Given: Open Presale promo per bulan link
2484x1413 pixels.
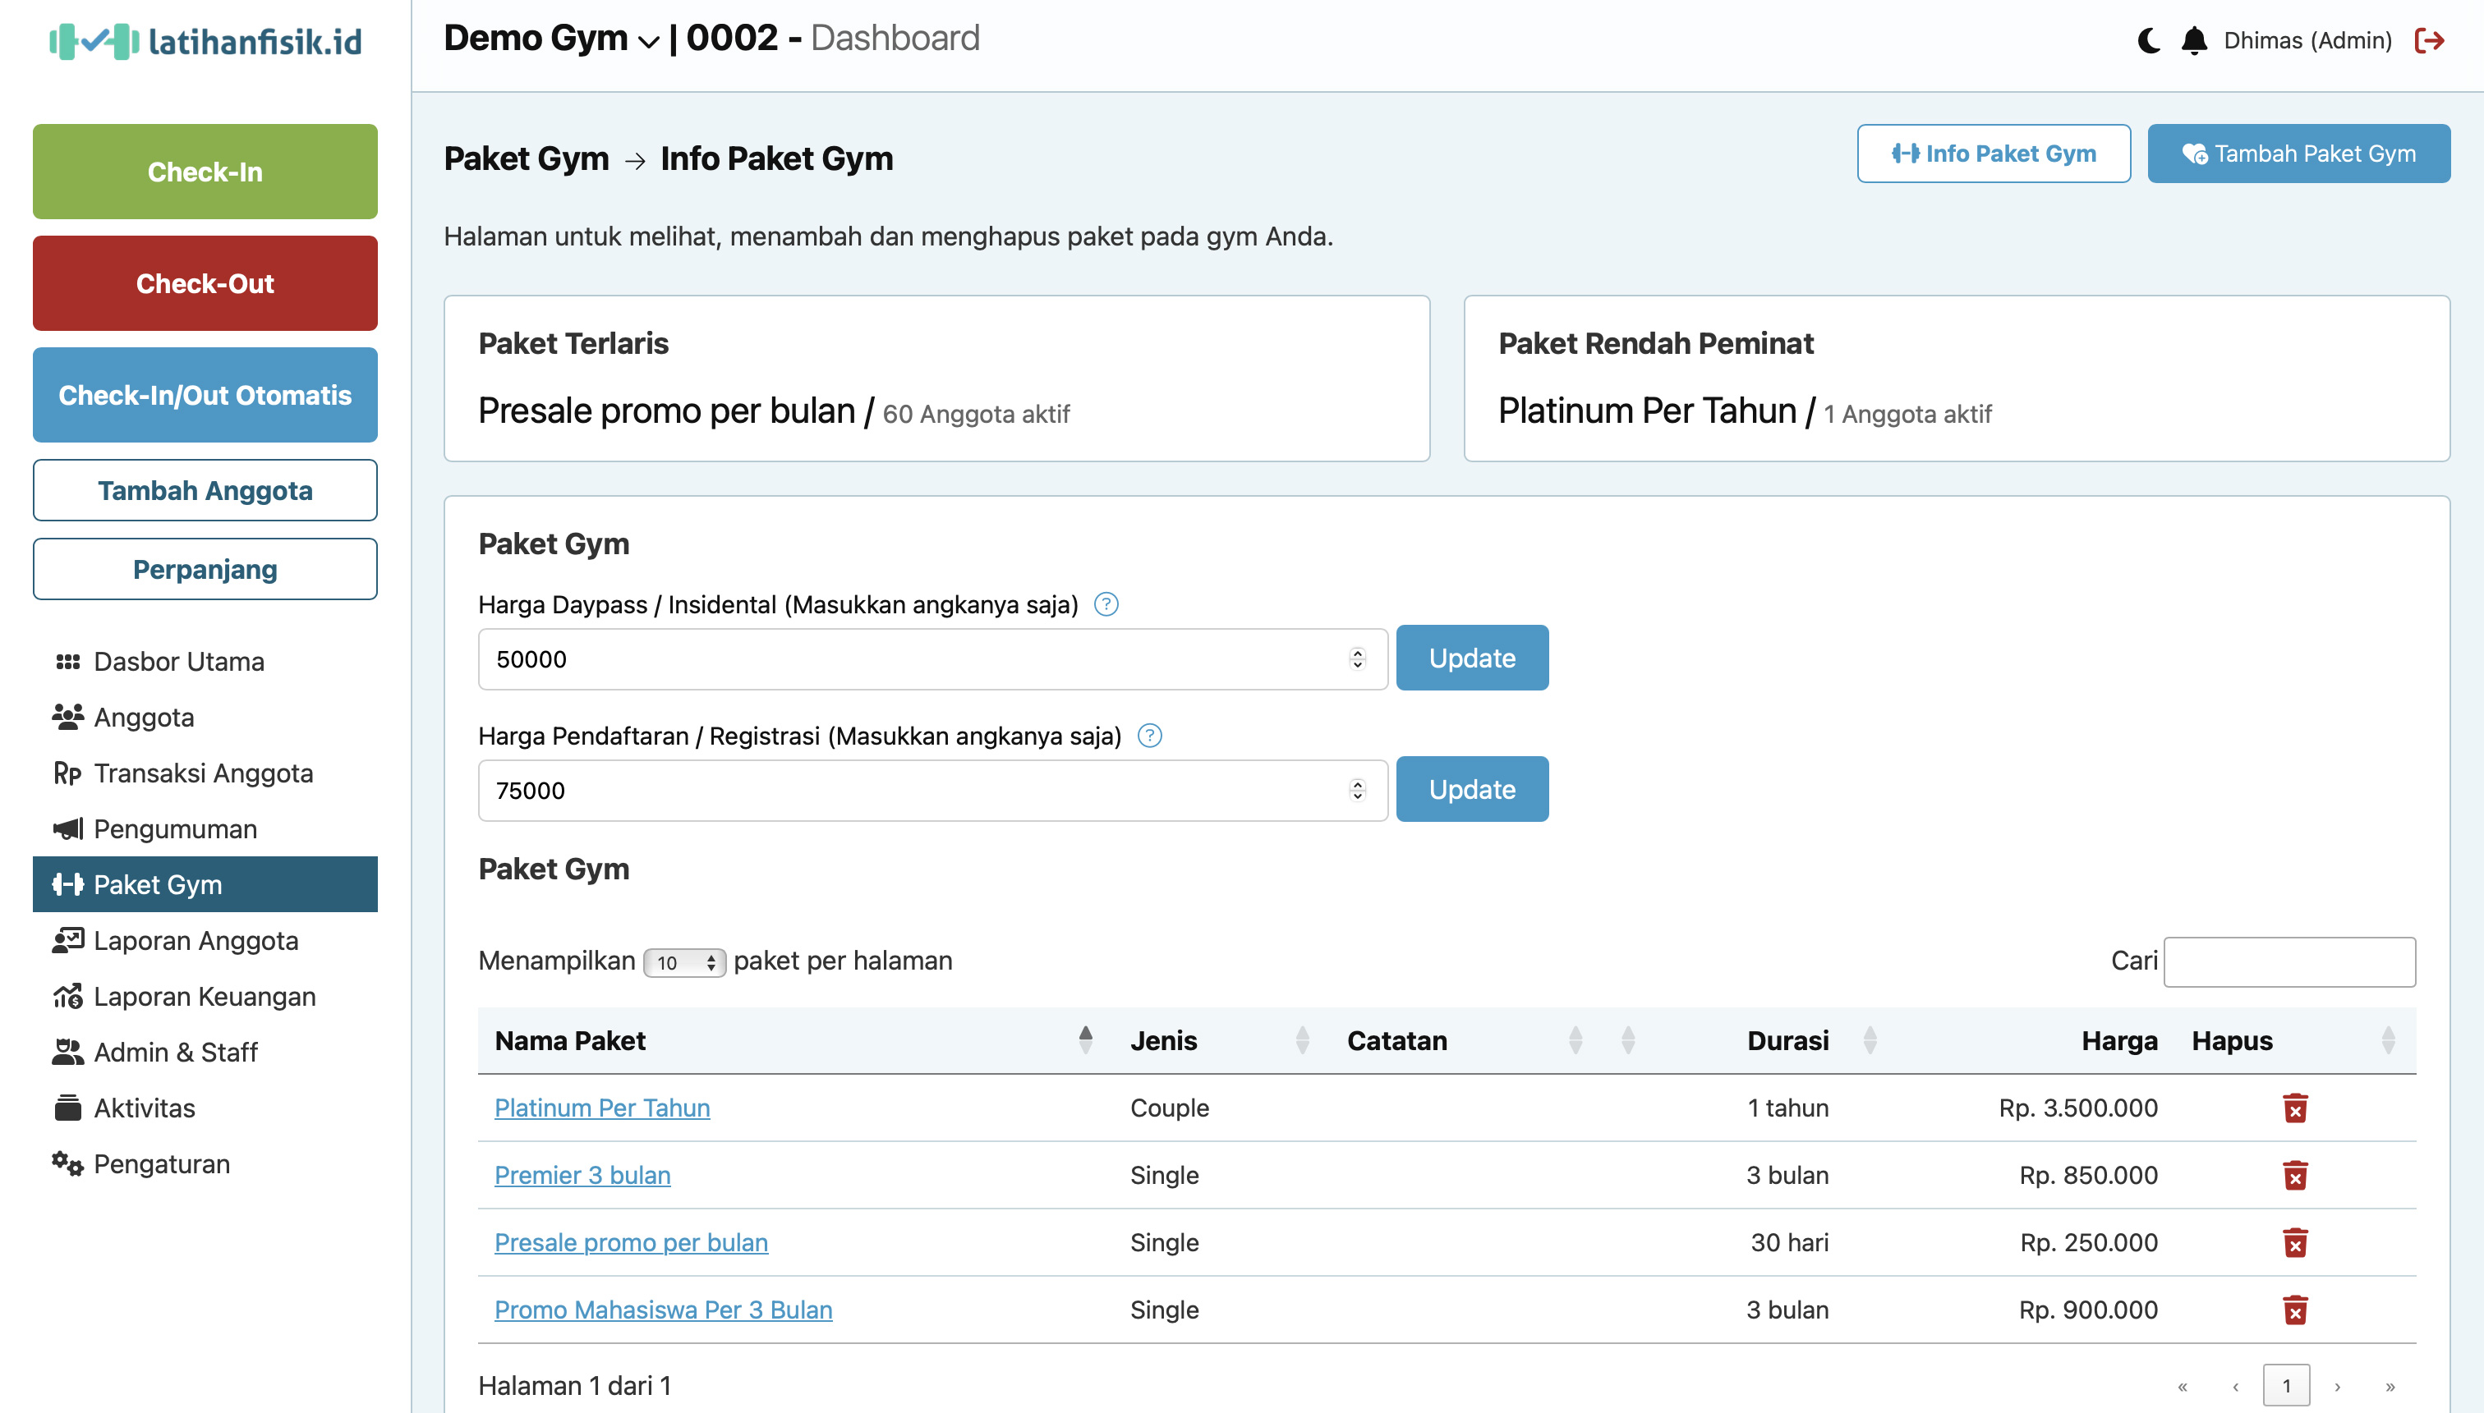Looking at the screenshot, I should 631,1242.
